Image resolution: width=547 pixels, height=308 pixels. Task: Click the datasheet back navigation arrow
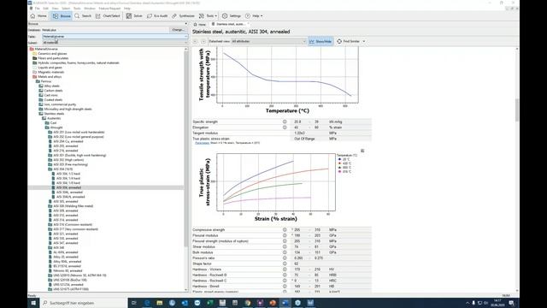tap(196, 41)
